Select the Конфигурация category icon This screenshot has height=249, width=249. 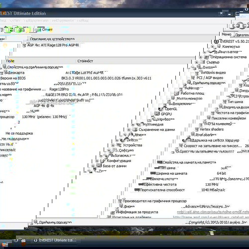pyautogui.click(x=103, y=161)
